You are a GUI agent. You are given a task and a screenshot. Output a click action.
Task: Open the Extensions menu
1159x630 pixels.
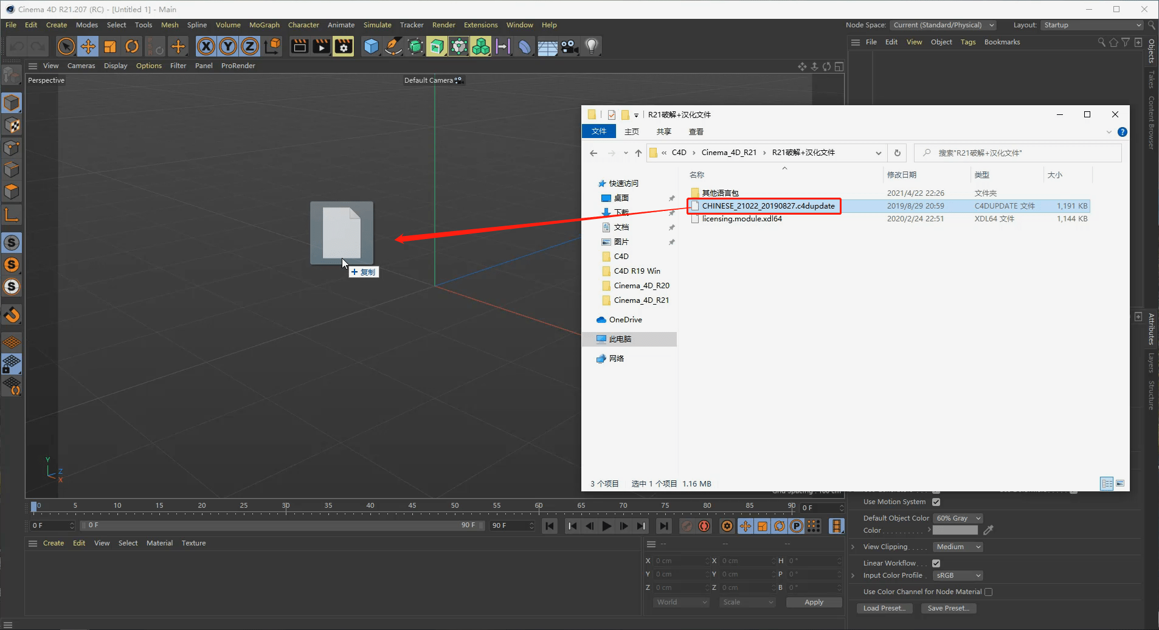tap(480, 25)
